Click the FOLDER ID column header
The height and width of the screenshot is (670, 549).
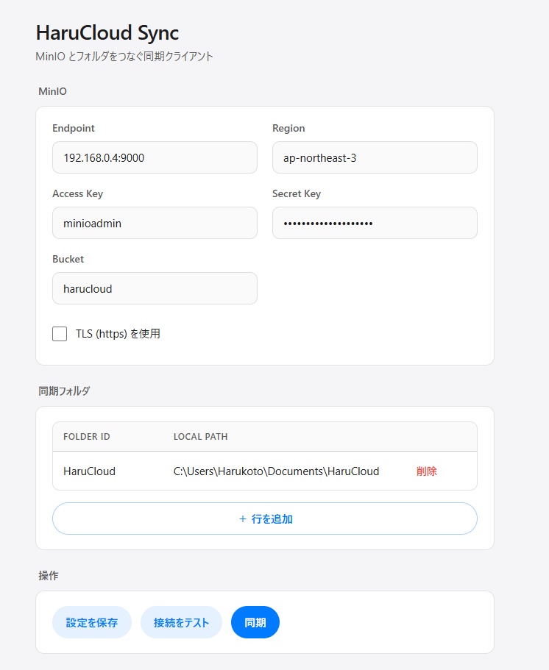[87, 437]
